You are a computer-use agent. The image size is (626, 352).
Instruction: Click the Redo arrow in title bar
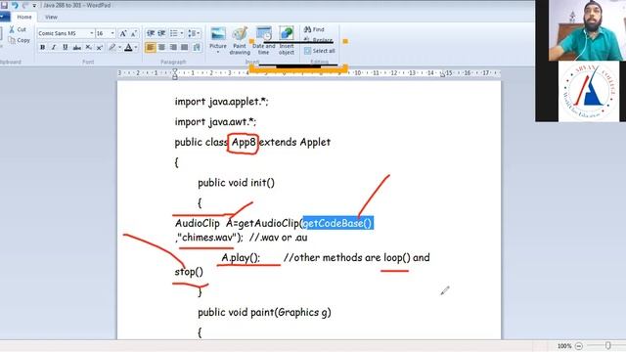25,5
